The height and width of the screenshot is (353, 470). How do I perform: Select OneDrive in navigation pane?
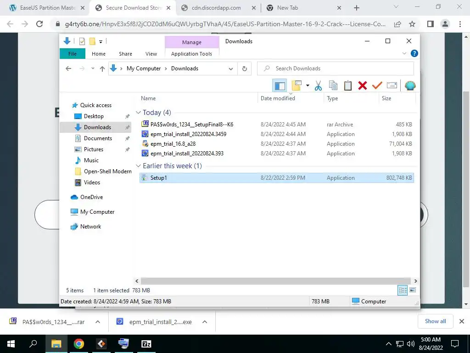click(x=91, y=197)
